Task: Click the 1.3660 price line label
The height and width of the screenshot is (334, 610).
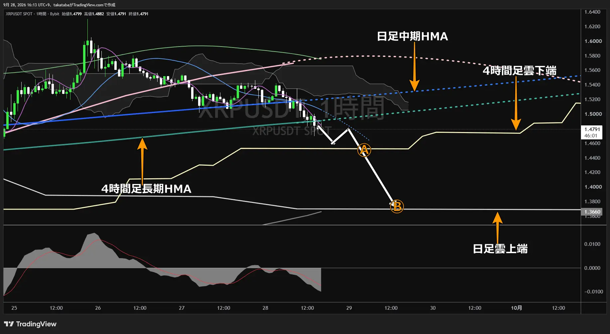Action: [592, 212]
